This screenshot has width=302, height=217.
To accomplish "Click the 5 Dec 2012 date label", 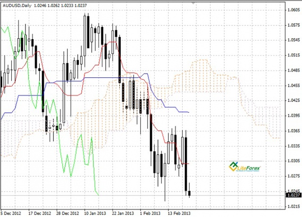I will click(x=11, y=213).
